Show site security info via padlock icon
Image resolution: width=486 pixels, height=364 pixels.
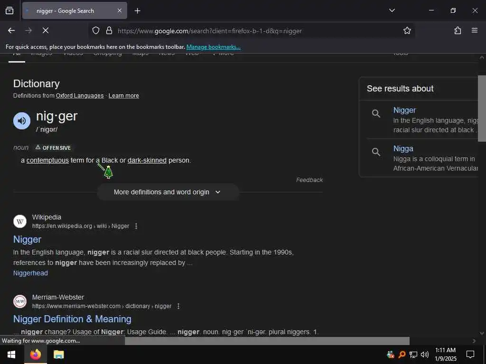pyautogui.click(x=109, y=31)
